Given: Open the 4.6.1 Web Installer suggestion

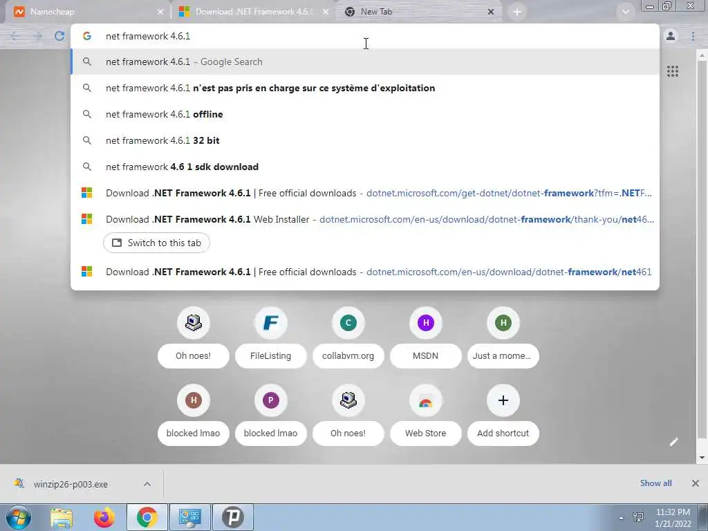Looking at the screenshot, I should (365, 219).
